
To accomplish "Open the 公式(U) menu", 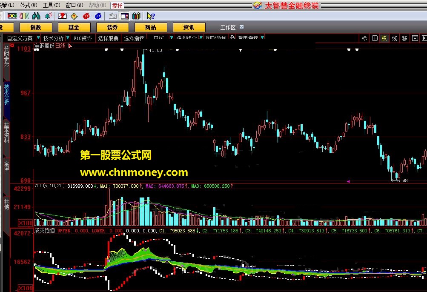I will tap(29, 5).
